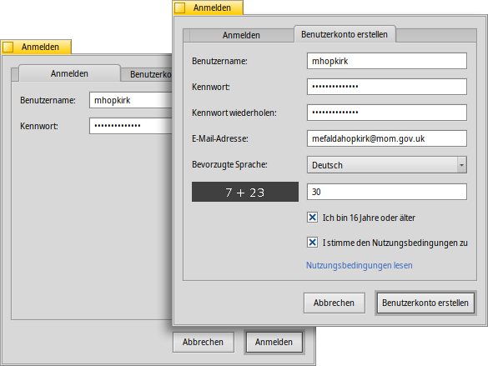The width and height of the screenshot is (488, 366).
Task: Focus the Benutzername field in the back window
Action: click(x=131, y=100)
